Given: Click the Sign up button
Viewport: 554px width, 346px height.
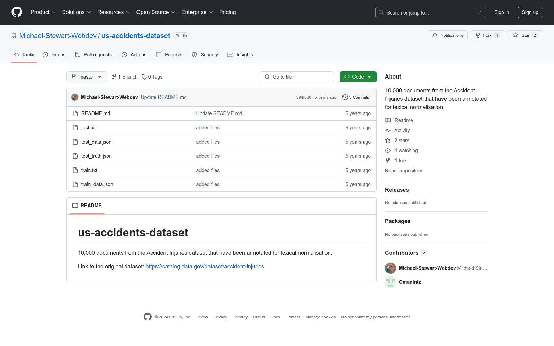Looking at the screenshot, I should pos(530,12).
